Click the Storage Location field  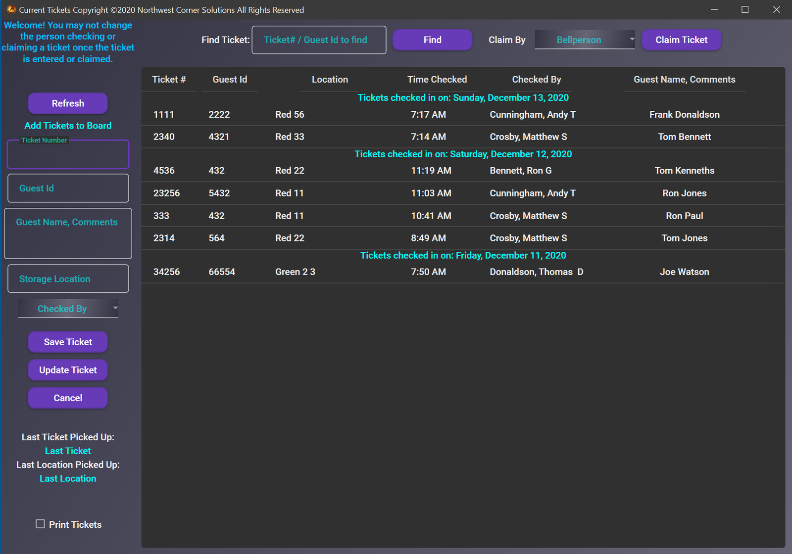tap(68, 279)
